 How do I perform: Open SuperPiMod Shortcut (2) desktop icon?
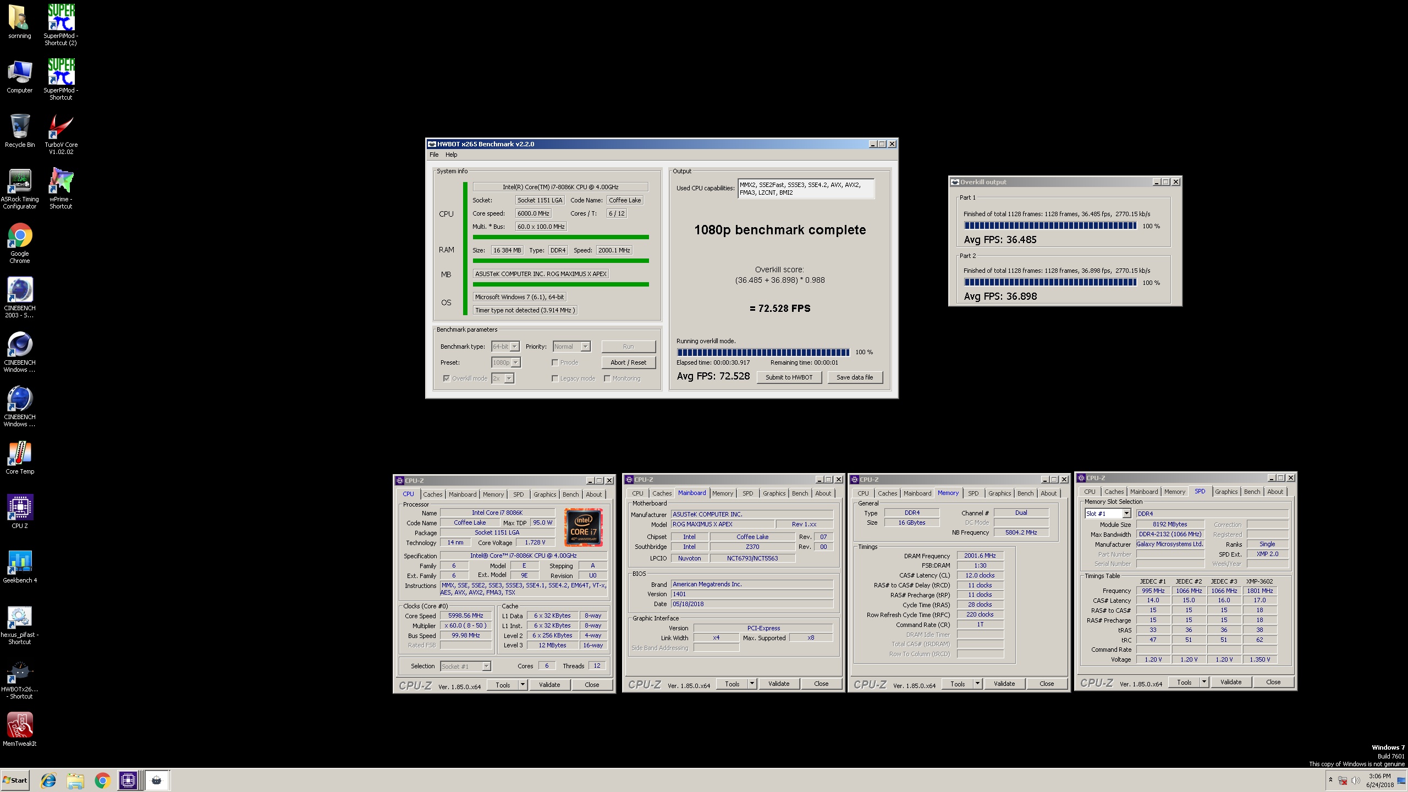coord(61,25)
